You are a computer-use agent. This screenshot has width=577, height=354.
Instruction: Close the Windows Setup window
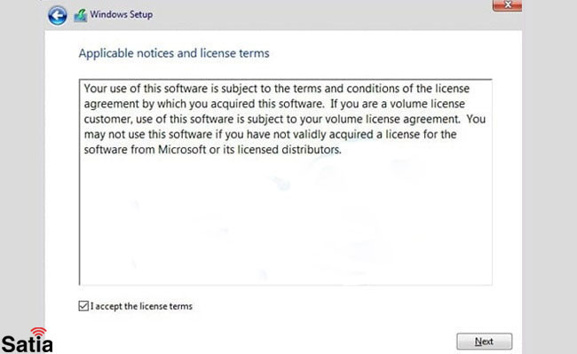[x=507, y=5]
